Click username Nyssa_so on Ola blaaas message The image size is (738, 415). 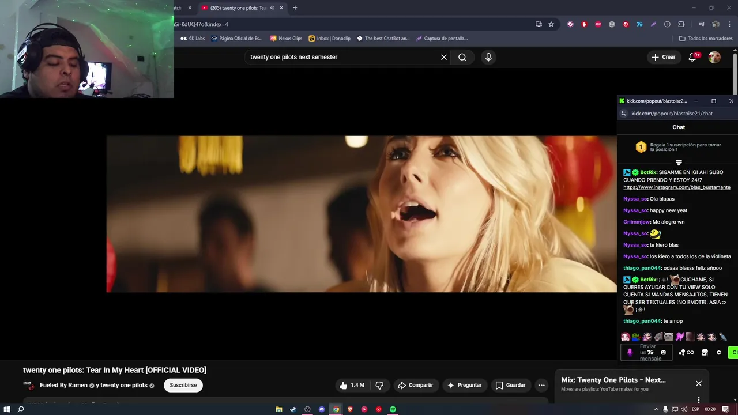635,199
